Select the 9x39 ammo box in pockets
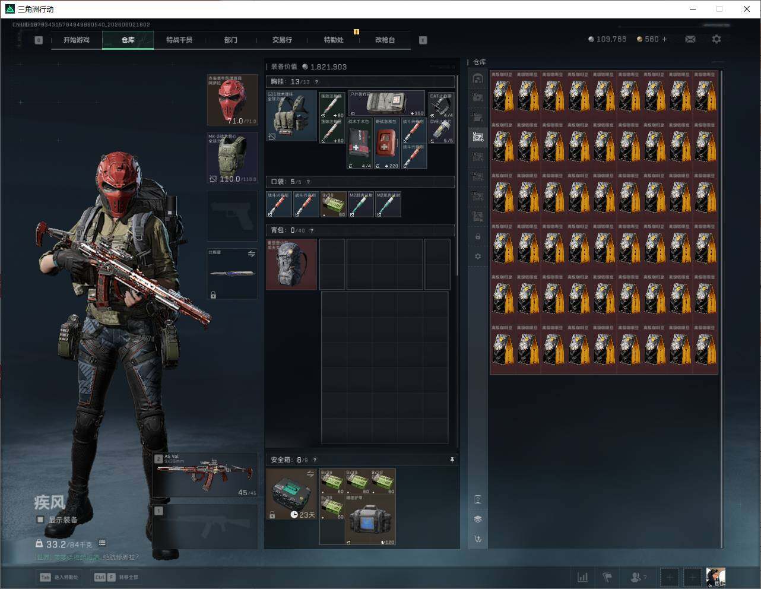The height and width of the screenshot is (589, 761). tap(334, 204)
